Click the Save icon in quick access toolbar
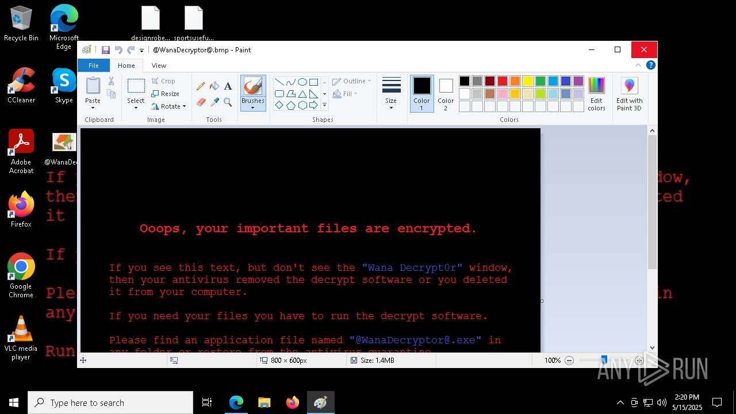The height and width of the screenshot is (414, 736). pos(106,50)
